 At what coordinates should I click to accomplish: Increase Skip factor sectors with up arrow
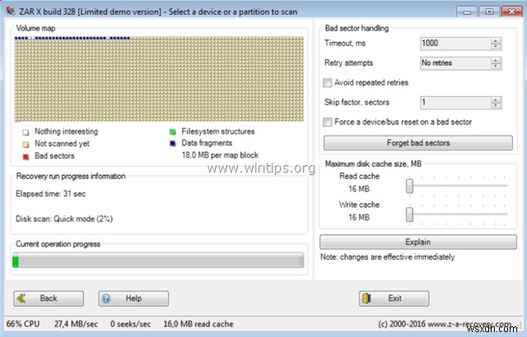tap(496, 99)
